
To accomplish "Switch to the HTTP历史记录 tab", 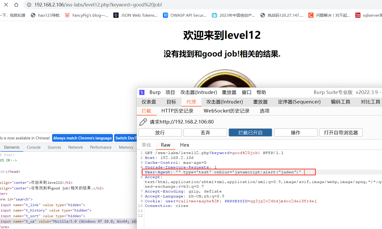I will (x=177, y=111).
